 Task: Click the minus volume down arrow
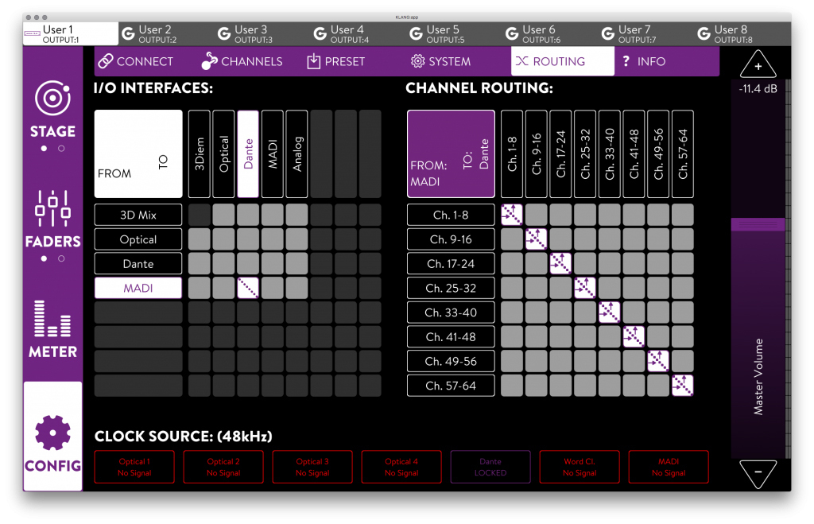758,473
